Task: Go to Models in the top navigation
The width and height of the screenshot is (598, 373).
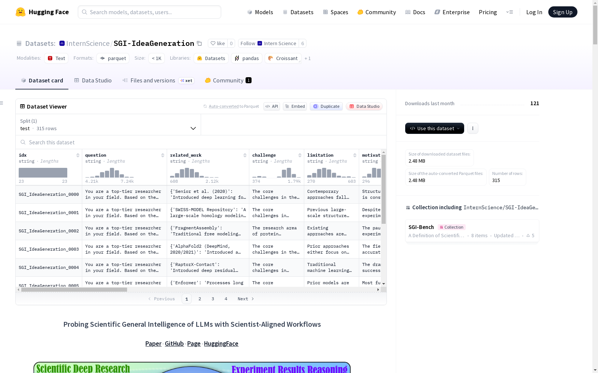Action: pyautogui.click(x=260, y=12)
